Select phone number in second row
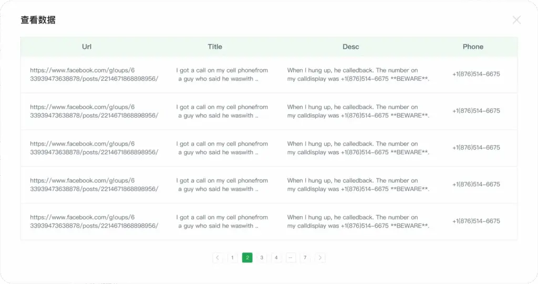 pyautogui.click(x=476, y=111)
